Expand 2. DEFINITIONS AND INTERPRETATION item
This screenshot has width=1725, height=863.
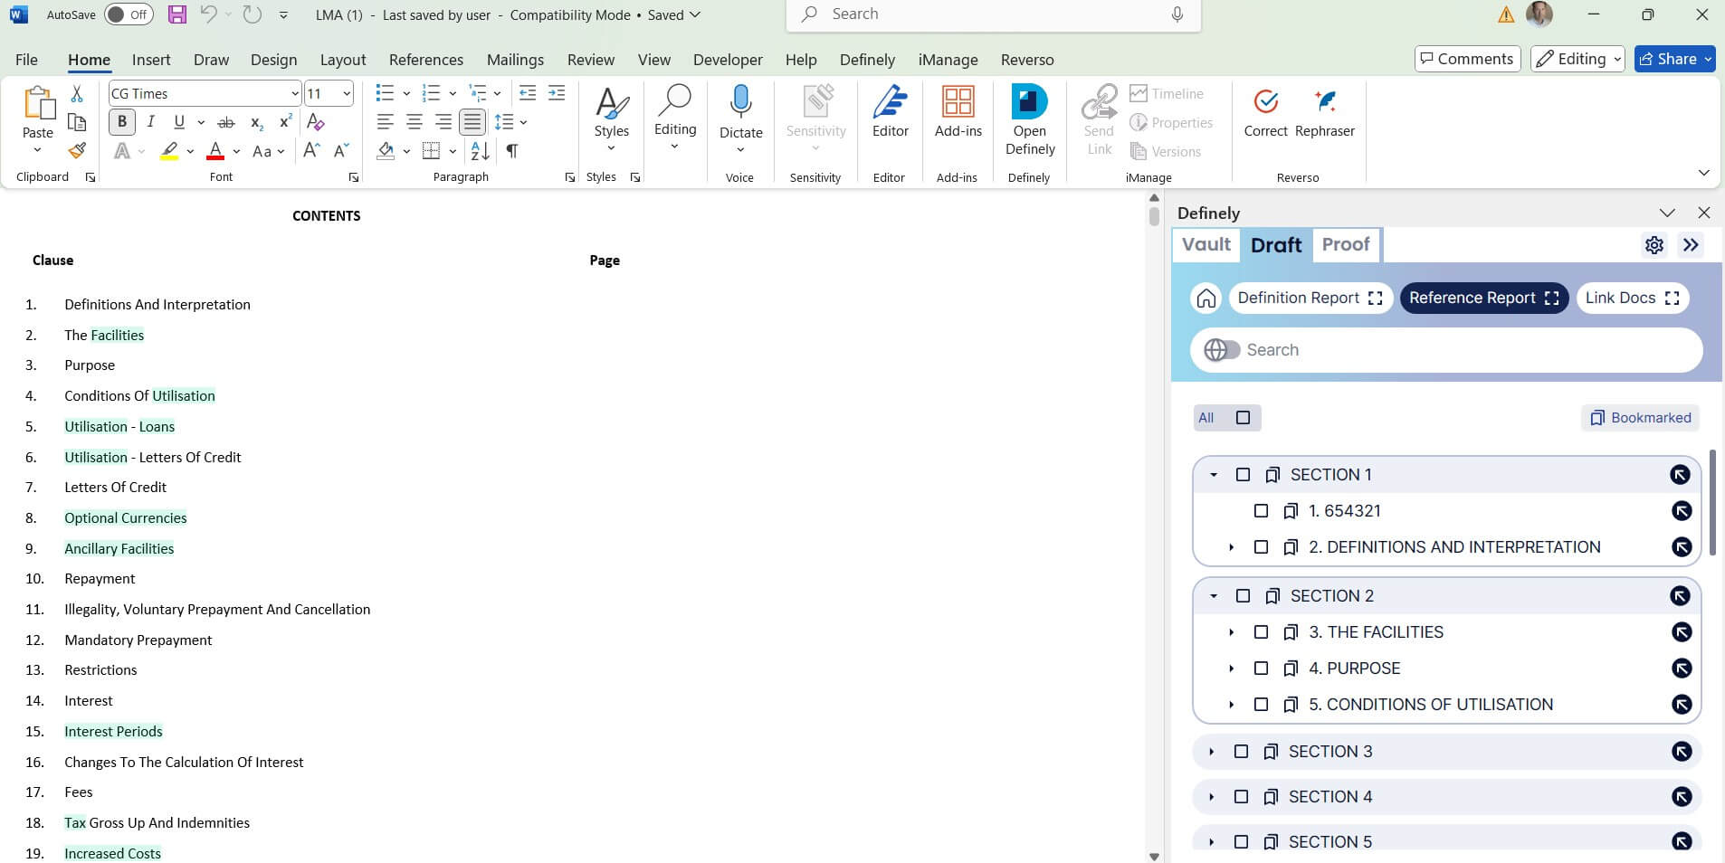[1231, 547]
